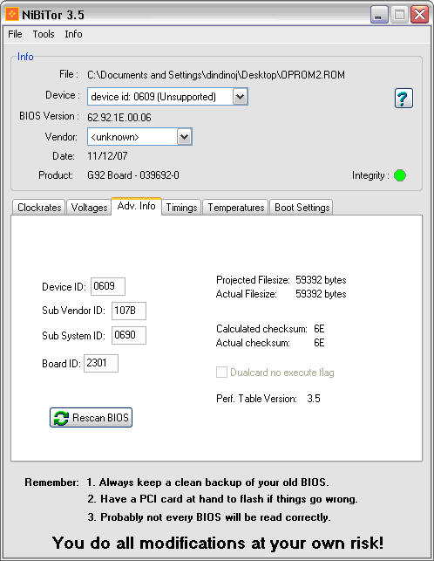Click the blue question mark help icon

(403, 98)
